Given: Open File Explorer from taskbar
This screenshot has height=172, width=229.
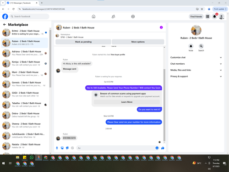Looking at the screenshot, I should (x=17, y=157).
